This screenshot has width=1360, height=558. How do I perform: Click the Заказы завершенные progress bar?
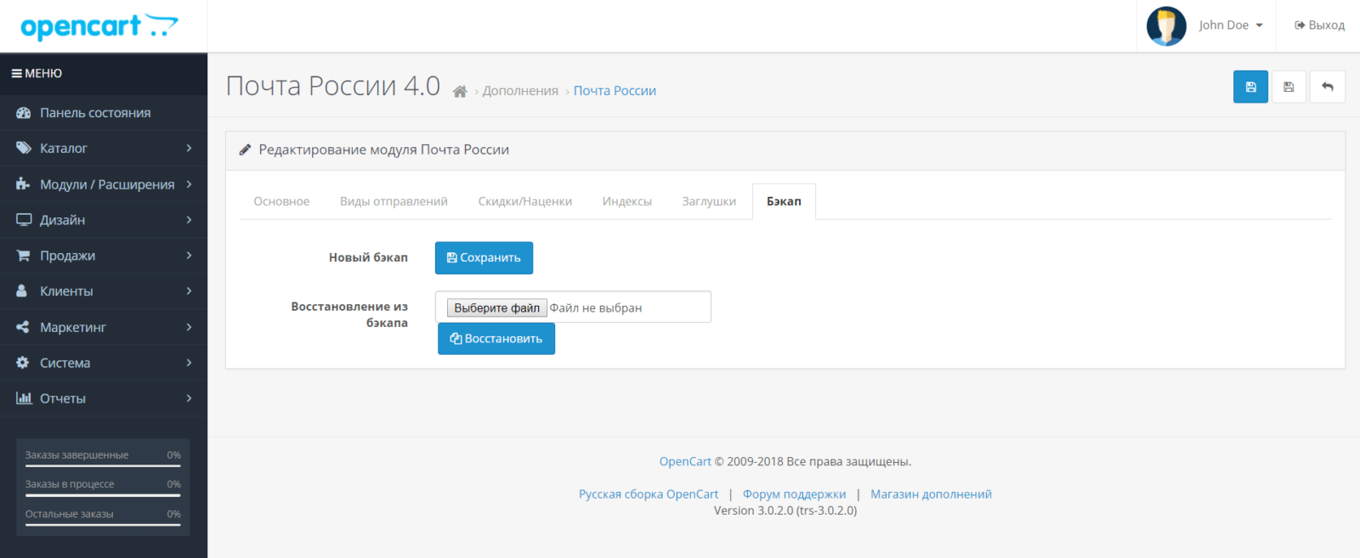[x=103, y=466]
